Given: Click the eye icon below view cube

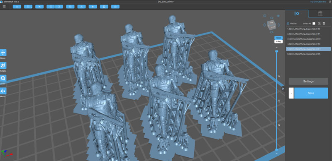Looking at the screenshot, I should [x=271, y=32].
